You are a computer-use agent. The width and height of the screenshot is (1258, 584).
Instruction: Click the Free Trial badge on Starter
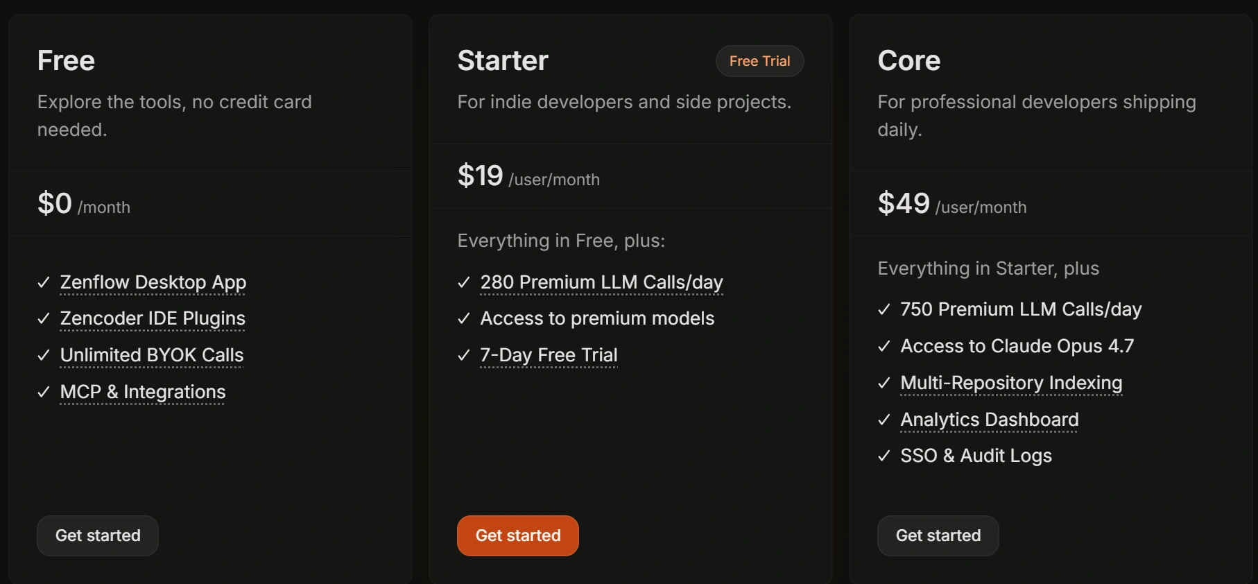[759, 61]
